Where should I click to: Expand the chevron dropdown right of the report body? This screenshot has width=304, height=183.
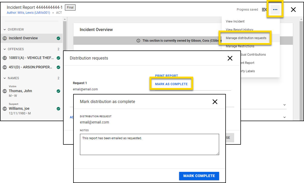pos(285,105)
